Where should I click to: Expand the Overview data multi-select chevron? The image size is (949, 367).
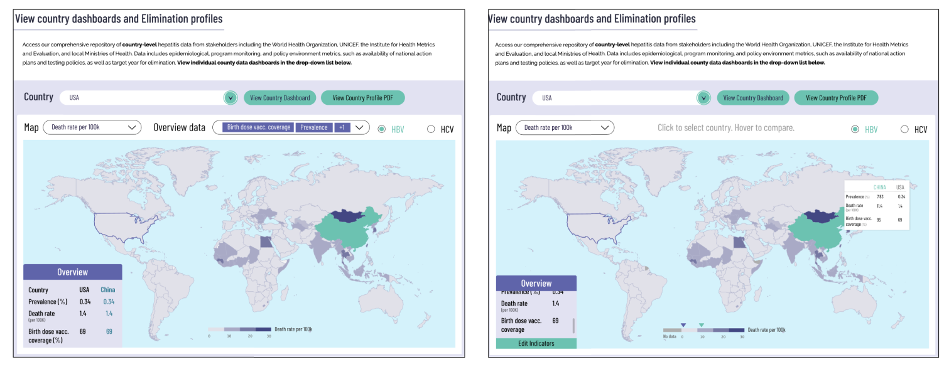pyautogui.click(x=360, y=127)
